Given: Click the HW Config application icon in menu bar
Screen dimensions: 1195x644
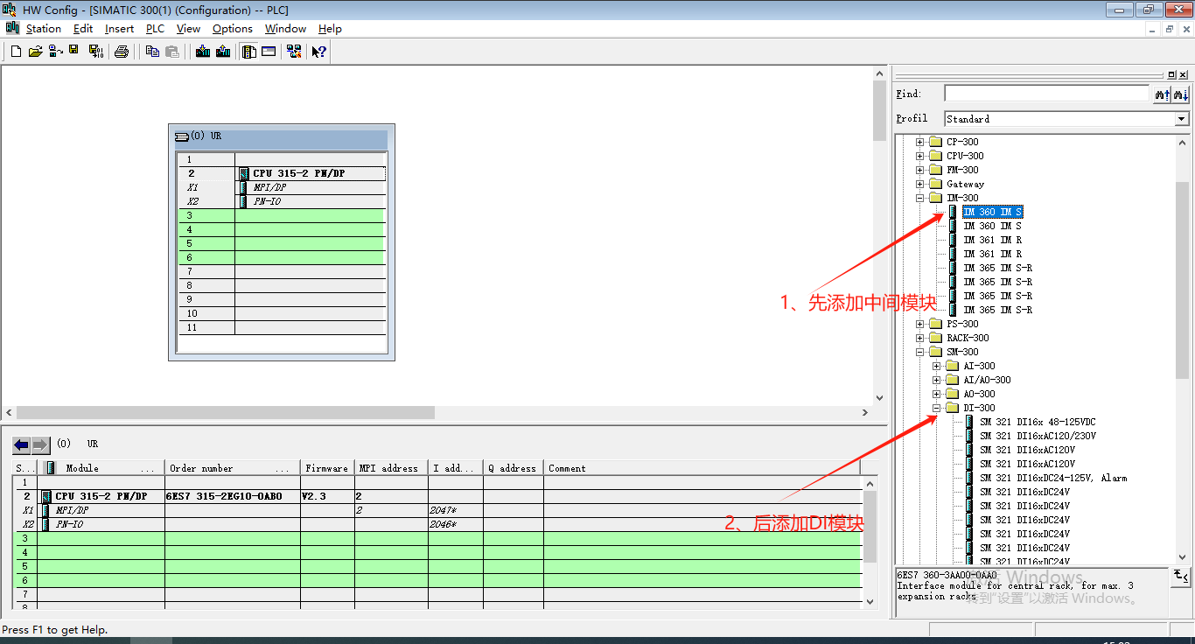Looking at the screenshot, I should (x=12, y=28).
